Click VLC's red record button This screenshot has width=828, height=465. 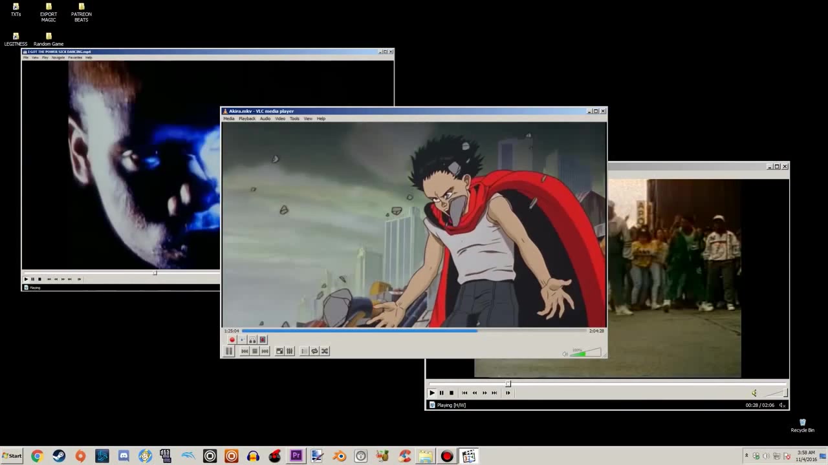tap(232, 340)
